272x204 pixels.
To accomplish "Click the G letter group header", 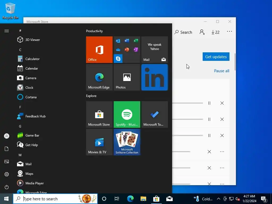I will pyautogui.click(x=20, y=126).
